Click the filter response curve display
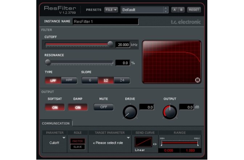Viewport: 244px width, 160px height. (x=172, y=62)
